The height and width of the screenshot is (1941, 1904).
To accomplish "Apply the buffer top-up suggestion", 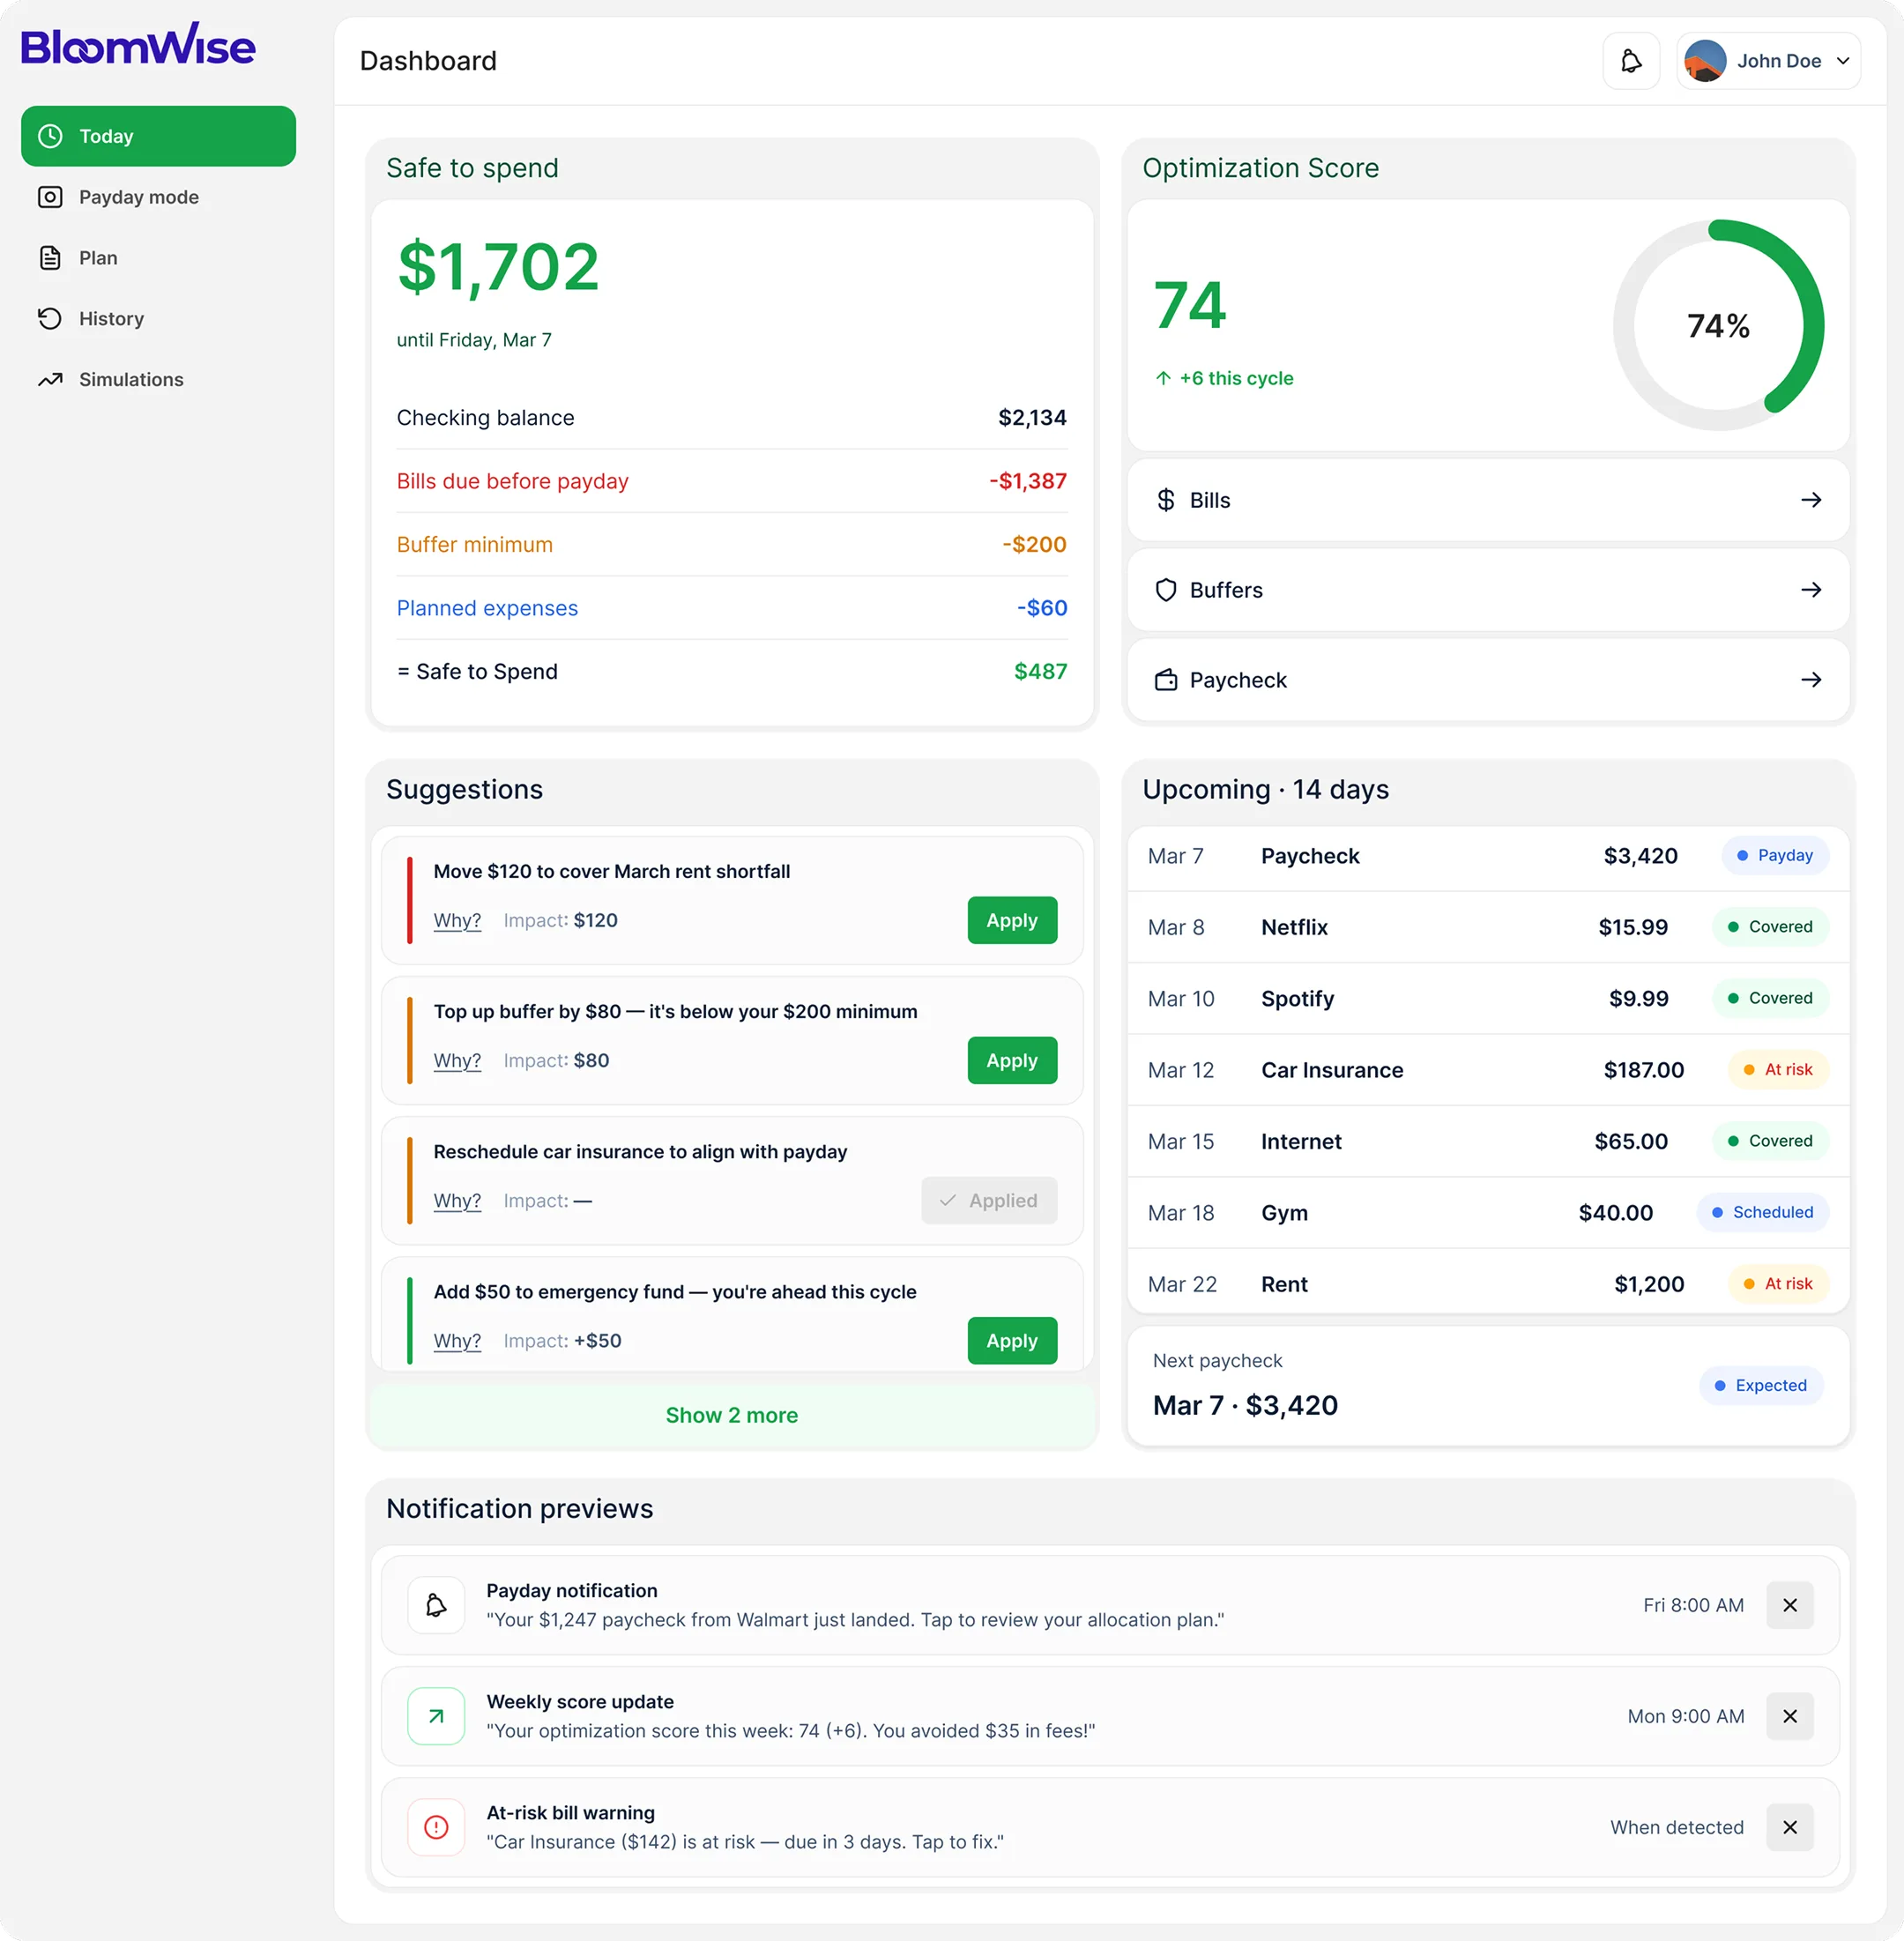I will (x=1012, y=1060).
